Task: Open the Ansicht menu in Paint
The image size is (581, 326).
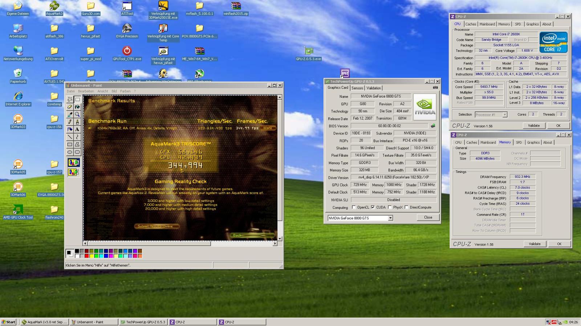Action: pyautogui.click(x=103, y=91)
